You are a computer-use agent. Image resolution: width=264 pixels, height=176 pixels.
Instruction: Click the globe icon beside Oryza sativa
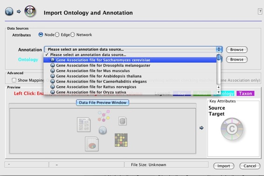click(53, 92)
